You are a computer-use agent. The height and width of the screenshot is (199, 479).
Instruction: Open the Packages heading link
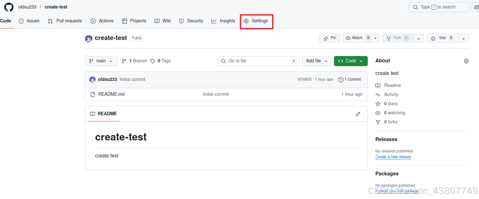point(387,173)
